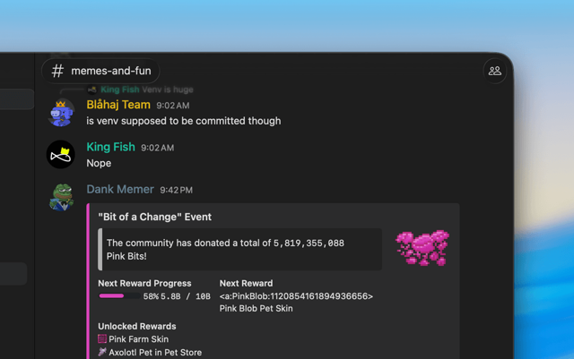Open Dank Memer's frog avatar
Screen dimensions: 574x359
[61, 198]
